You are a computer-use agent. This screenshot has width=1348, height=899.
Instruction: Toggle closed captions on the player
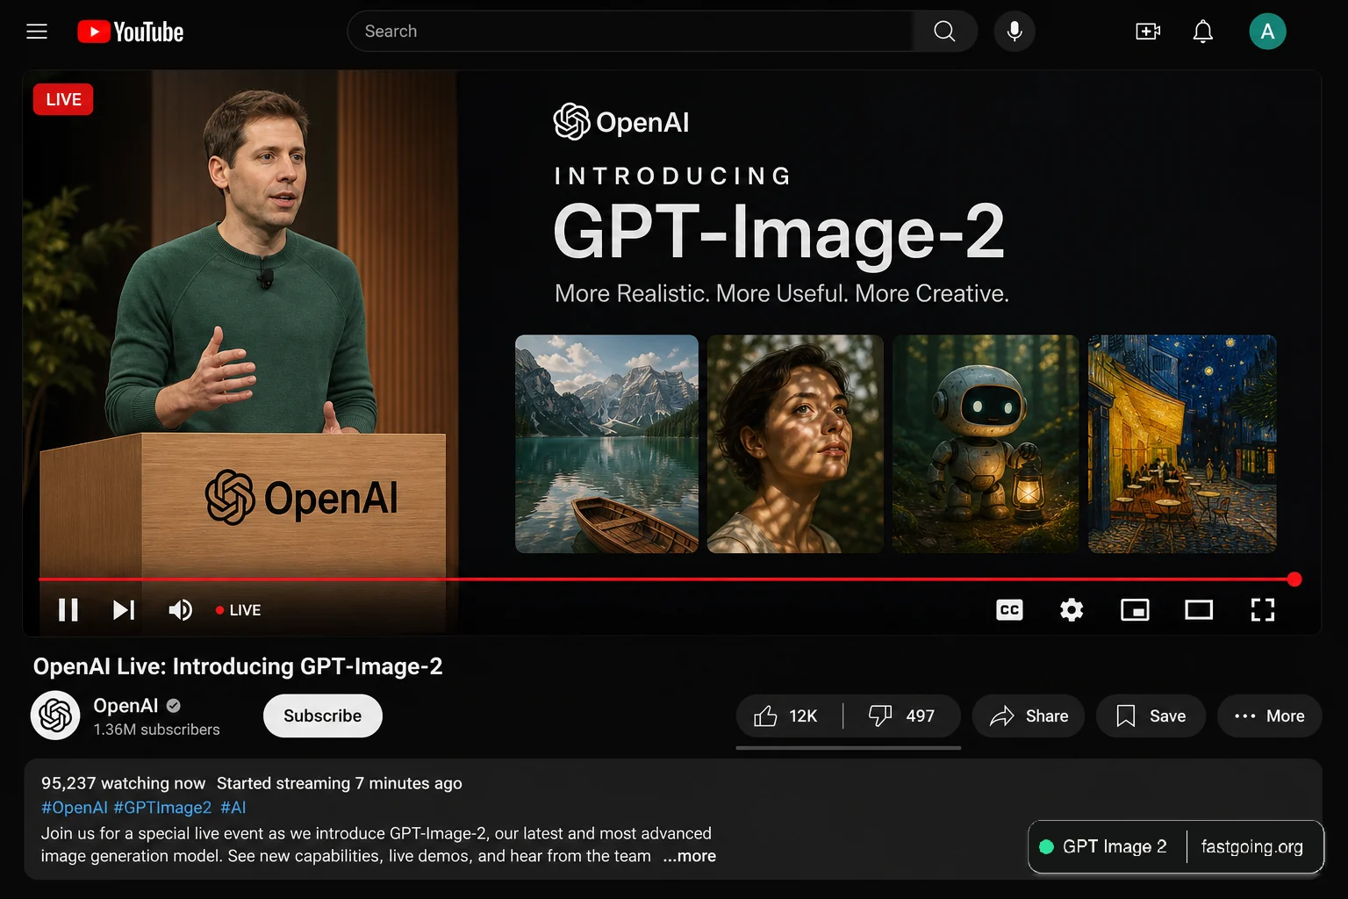click(1010, 609)
